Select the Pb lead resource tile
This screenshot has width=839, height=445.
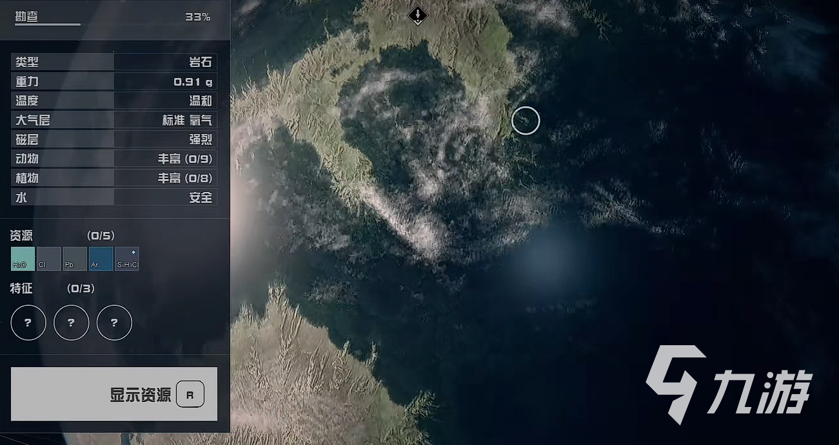(75, 259)
